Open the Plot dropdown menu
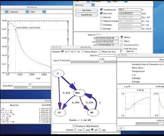Viewport: 164px width, 136px height. 38,12
